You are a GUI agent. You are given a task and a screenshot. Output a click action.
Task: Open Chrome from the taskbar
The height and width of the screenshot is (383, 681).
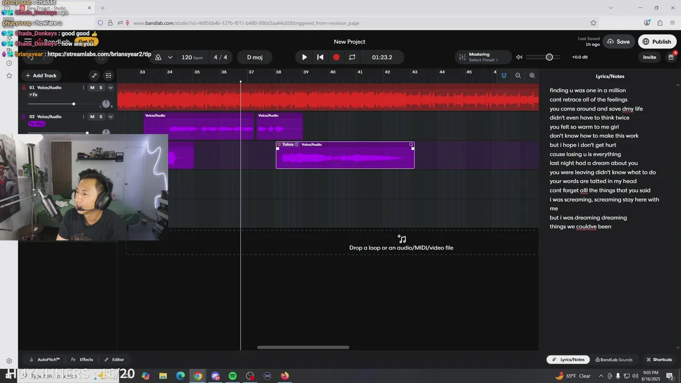(x=198, y=376)
